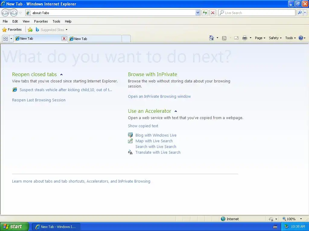The width and height of the screenshot is (309, 231).
Task: Expand the address bar dropdown arrow
Action: (198, 13)
